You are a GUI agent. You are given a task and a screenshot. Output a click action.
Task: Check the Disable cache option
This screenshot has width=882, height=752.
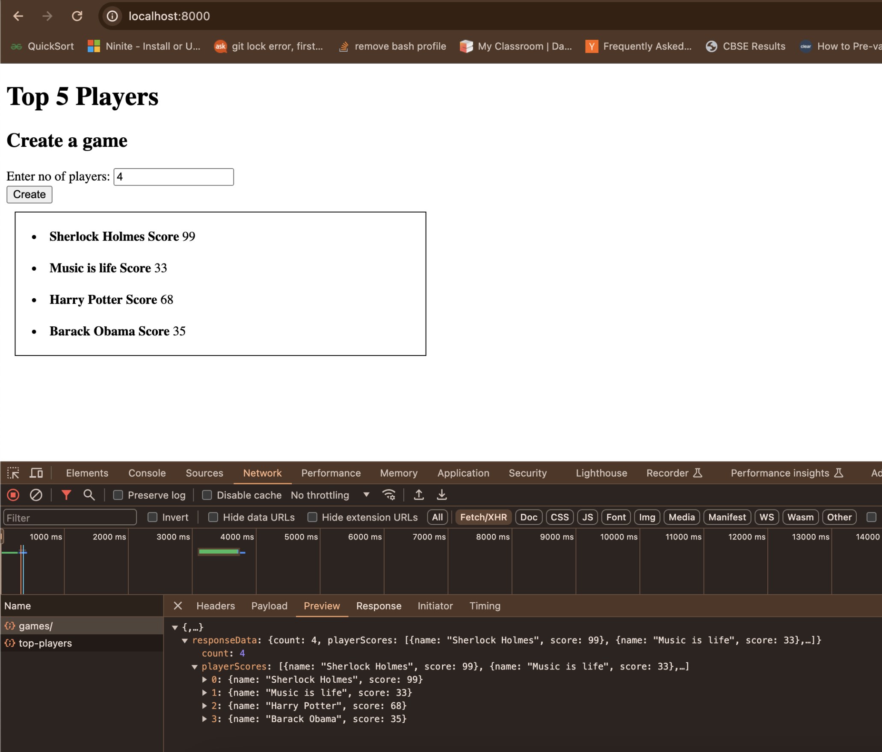(x=207, y=495)
